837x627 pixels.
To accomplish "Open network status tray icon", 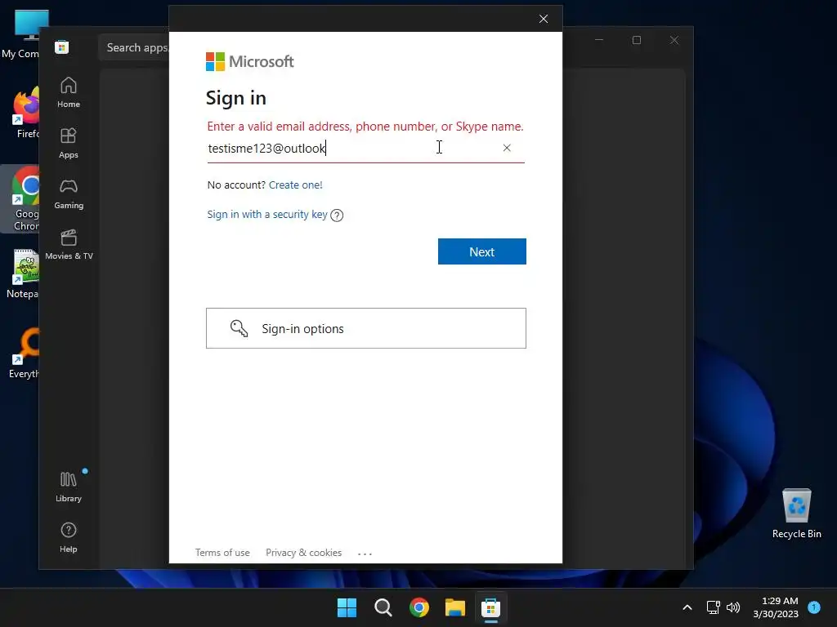I will coord(713,607).
